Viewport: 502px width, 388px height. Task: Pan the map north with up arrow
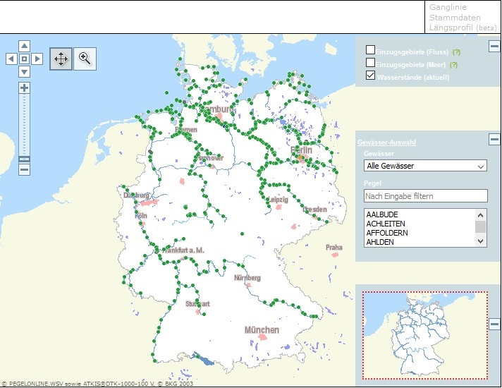(24, 46)
